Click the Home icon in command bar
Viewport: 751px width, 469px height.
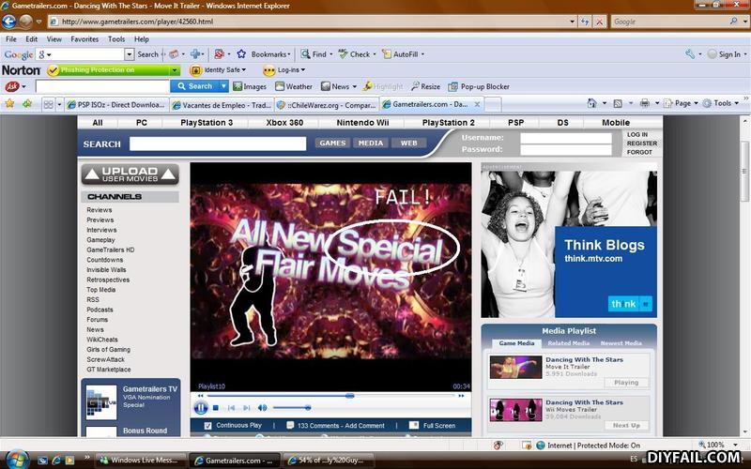click(592, 103)
